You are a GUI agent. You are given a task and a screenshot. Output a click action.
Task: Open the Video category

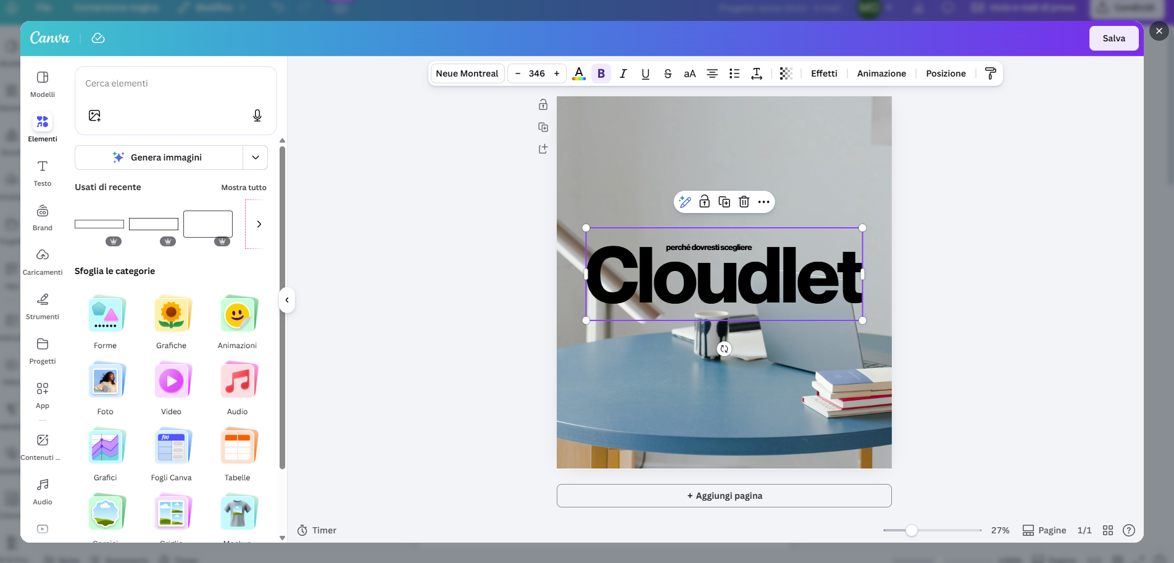[172, 389]
